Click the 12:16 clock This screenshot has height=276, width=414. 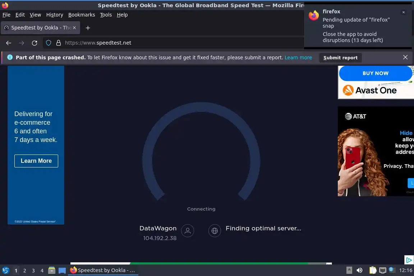[x=405, y=270]
